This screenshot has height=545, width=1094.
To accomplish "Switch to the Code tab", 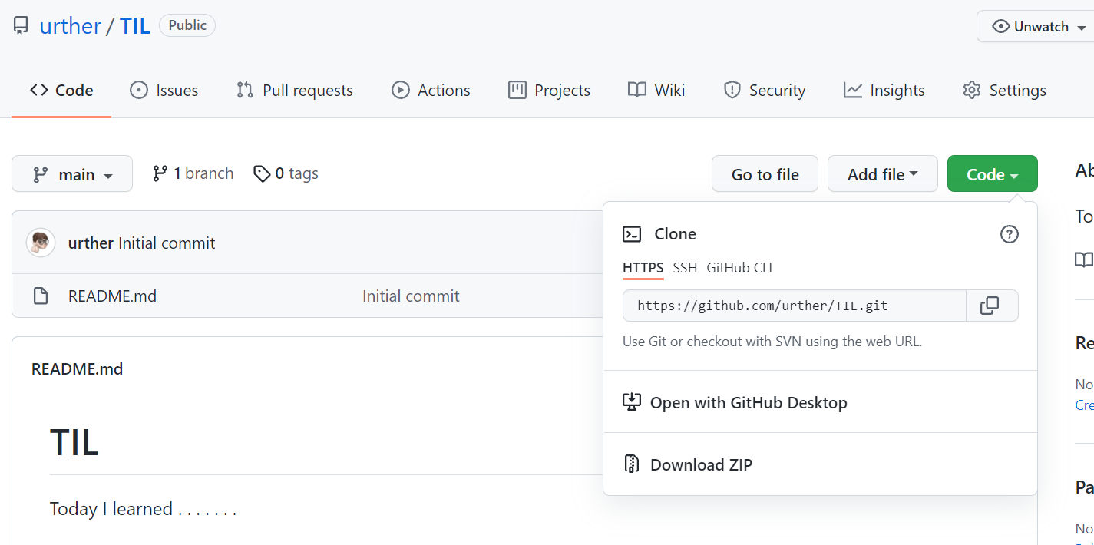I will [61, 90].
